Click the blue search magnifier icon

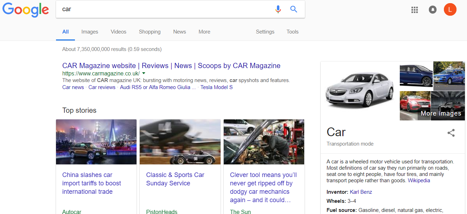coord(294,9)
